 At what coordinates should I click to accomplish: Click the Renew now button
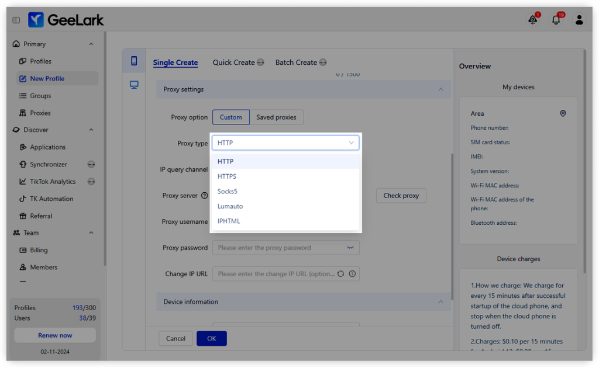coord(55,336)
